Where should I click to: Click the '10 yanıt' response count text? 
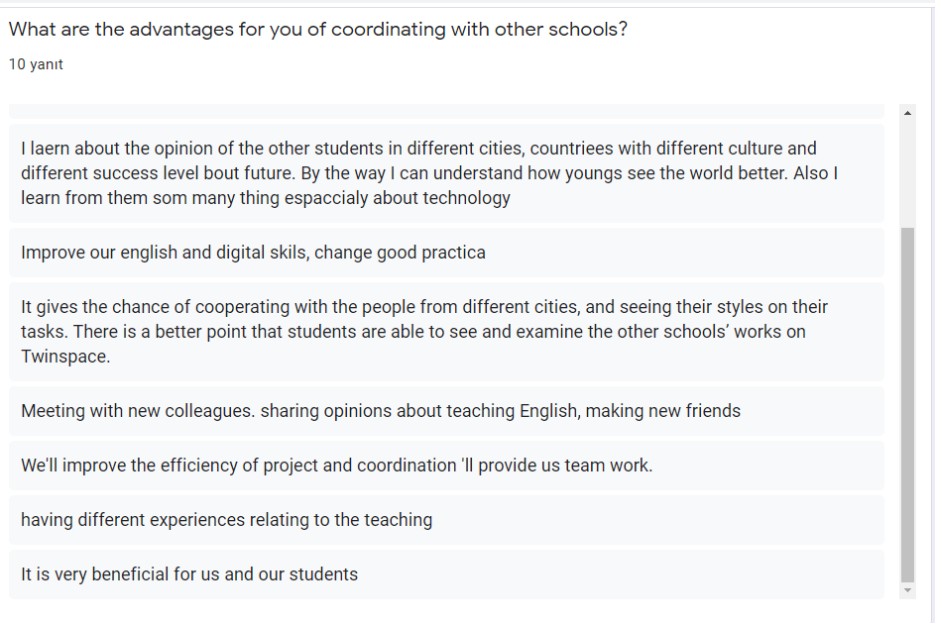coord(36,64)
